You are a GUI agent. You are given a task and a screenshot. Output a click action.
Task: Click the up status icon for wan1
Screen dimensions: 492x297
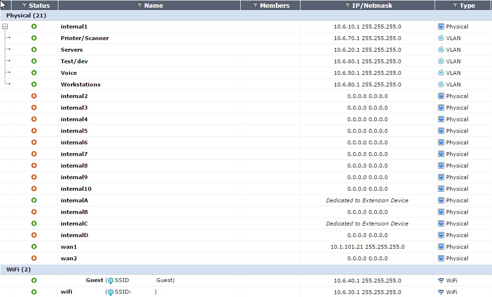pyautogui.click(x=34, y=247)
